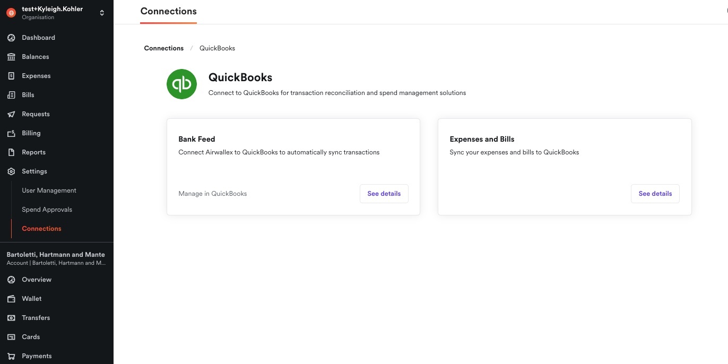
Task: Click Bartoletti, Hartmann and Mante account name
Action: point(56,255)
